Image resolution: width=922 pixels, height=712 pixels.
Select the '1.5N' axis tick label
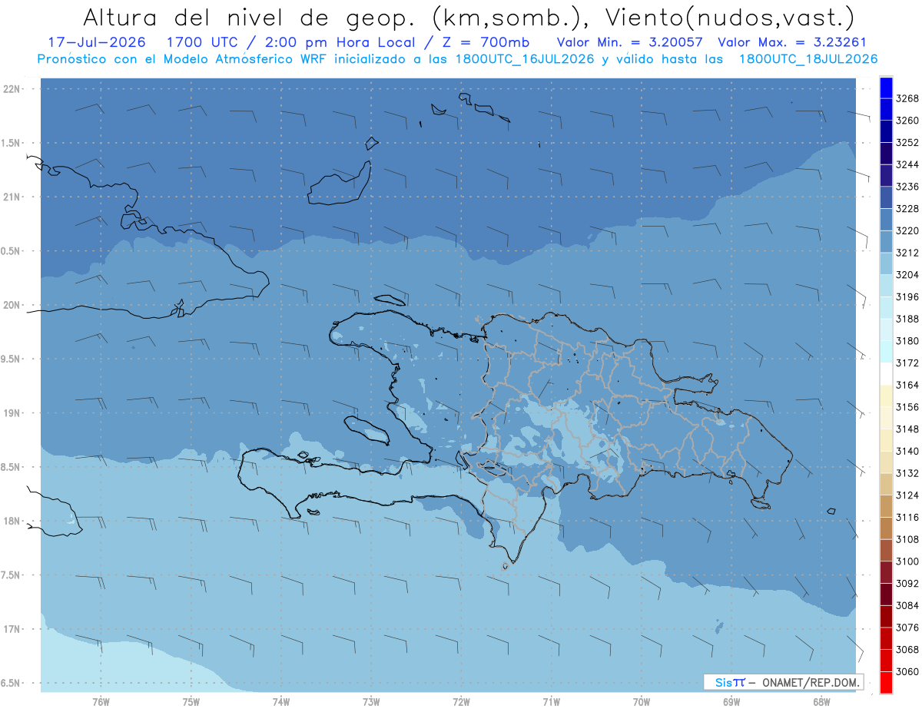pyautogui.click(x=12, y=143)
